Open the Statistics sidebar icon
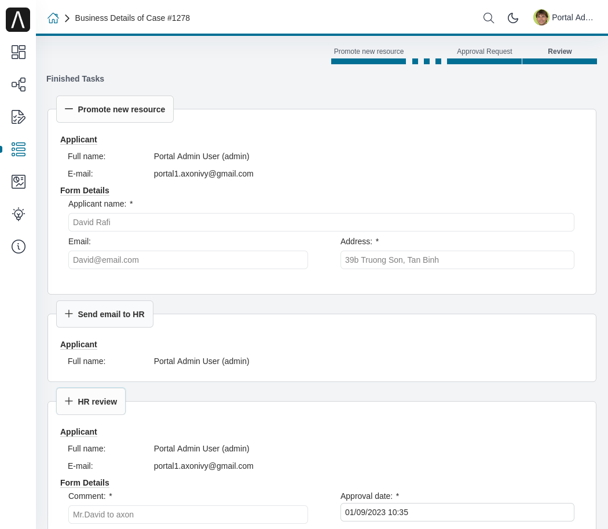 coord(18,182)
